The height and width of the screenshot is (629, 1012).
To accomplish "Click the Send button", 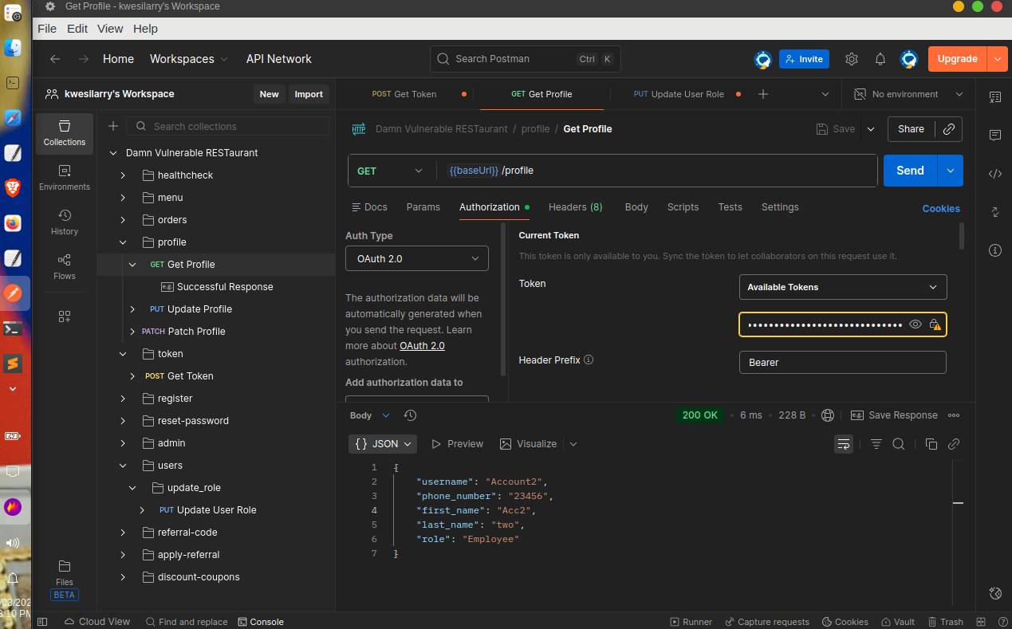I will pos(910,171).
